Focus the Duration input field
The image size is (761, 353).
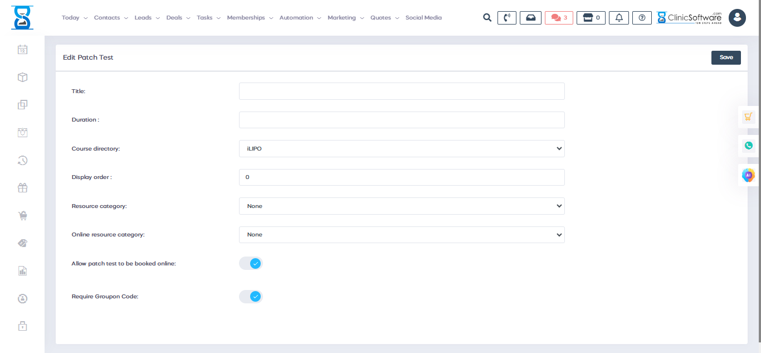[402, 120]
